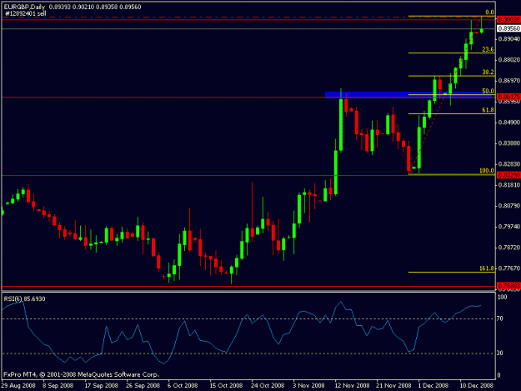Click the 0.84900 price axis label
This screenshot has width=521, height=391.
(x=508, y=123)
